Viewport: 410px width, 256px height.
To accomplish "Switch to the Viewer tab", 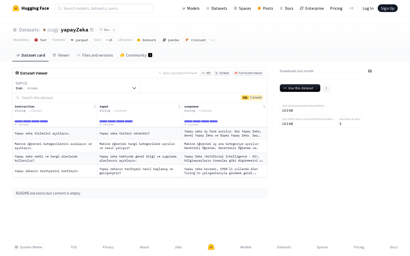I will point(61,55).
